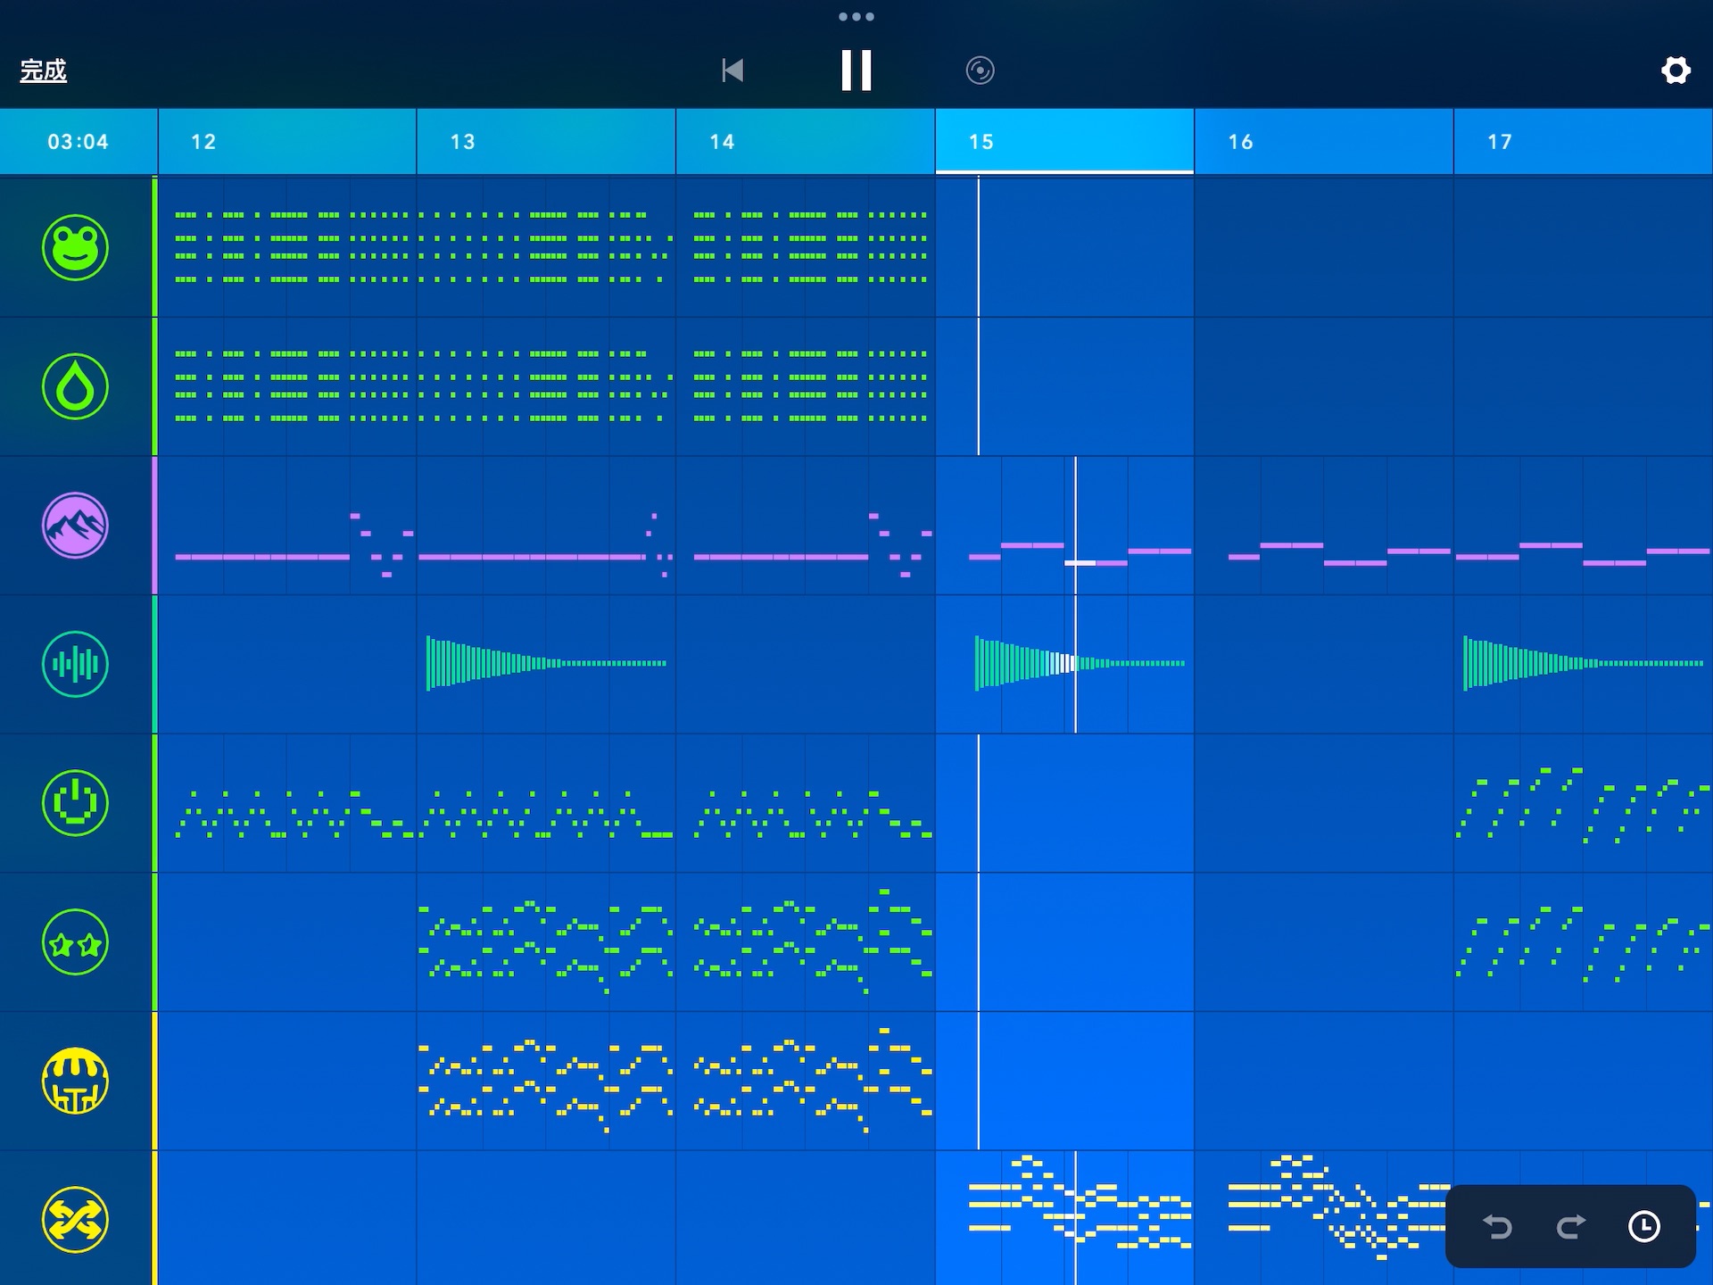Pause playback
The height and width of the screenshot is (1285, 1713).
point(856,70)
